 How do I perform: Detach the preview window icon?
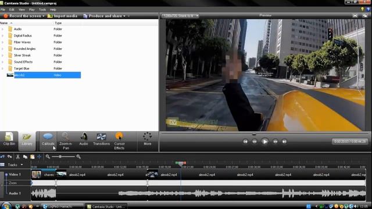(365, 16)
